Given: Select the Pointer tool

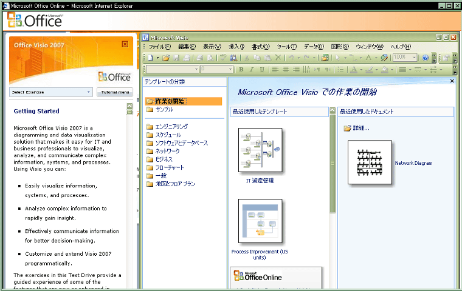Looking at the screenshot, I should [x=338, y=58].
